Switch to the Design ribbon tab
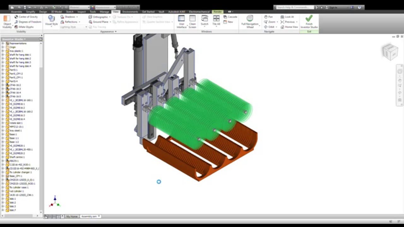Viewport: 404px width, 227px height. click(x=43, y=12)
